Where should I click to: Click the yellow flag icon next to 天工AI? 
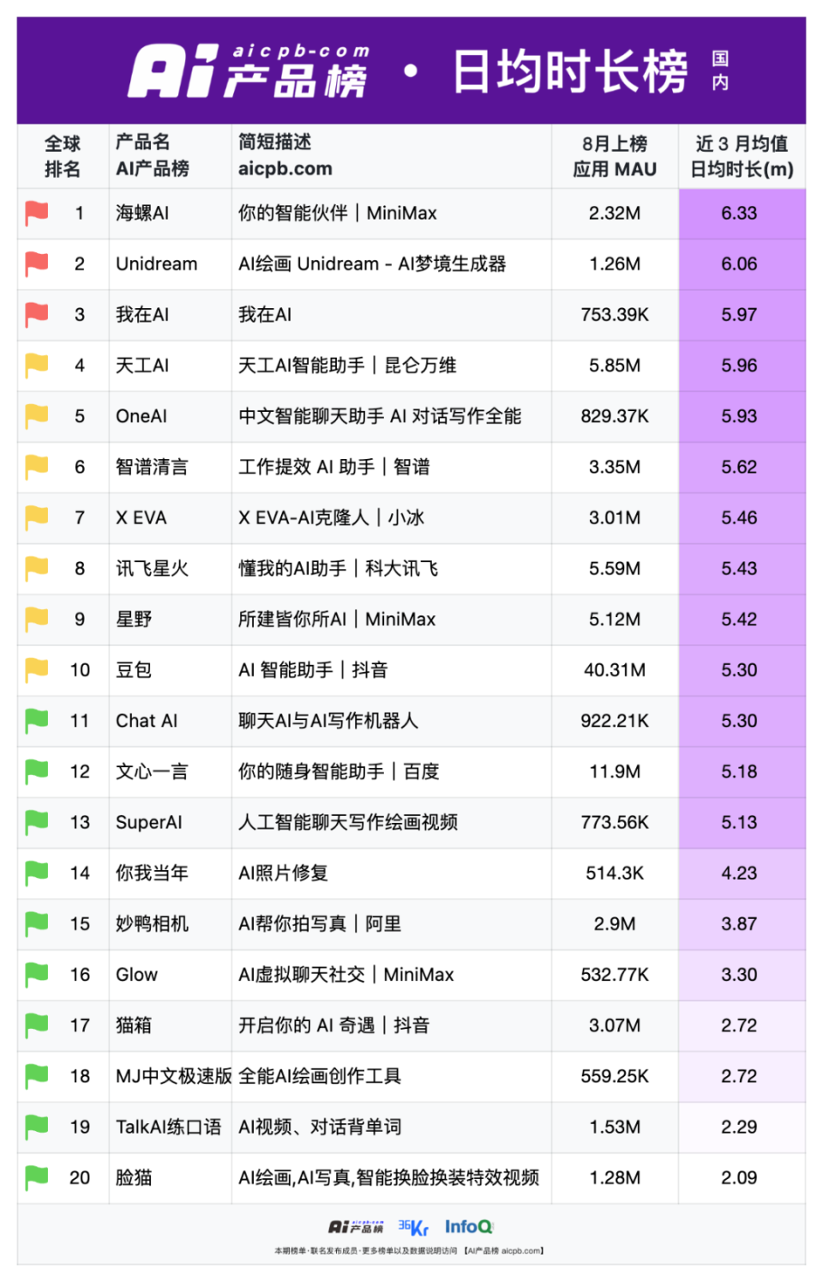(x=36, y=365)
